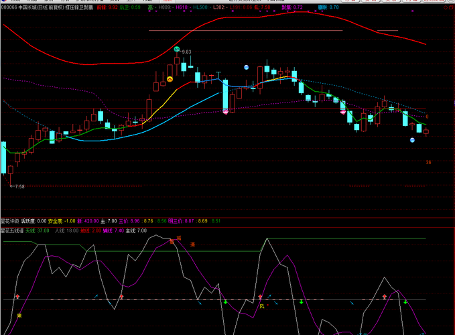The width and height of the screenshot is (455, 335).
Task: Click the 主: 7.00 value in 星花评级
Action: pos(109,221)
